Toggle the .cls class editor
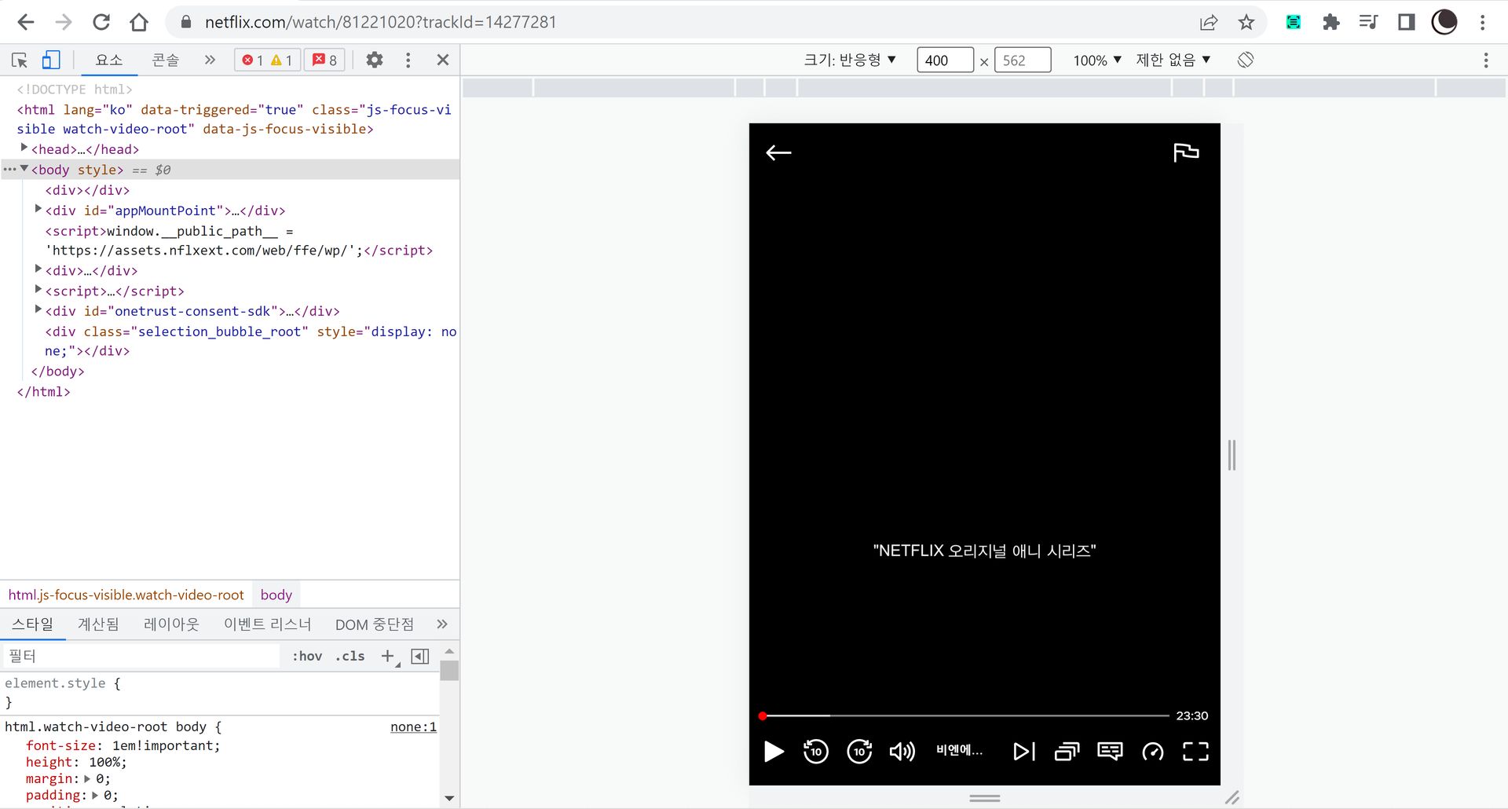The width and height of the screenshot is (1508, 809). tap(350, 656)
